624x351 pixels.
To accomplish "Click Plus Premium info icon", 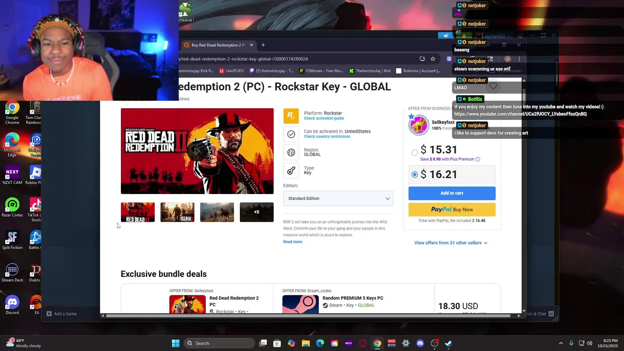I will pyautogui.click(x=478, y=159).
